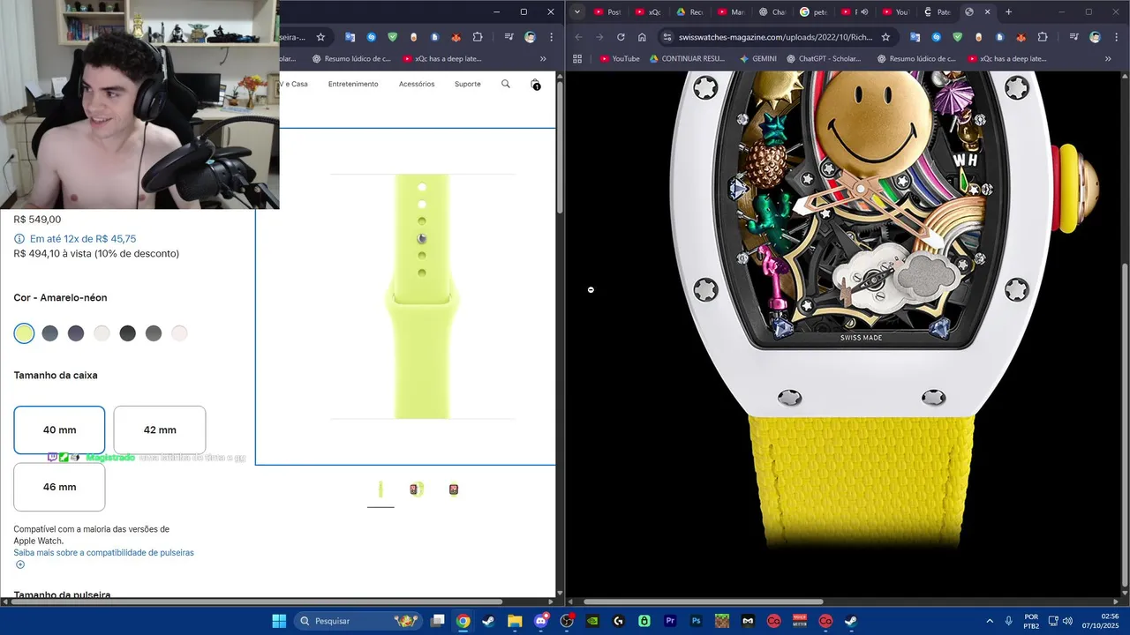Close the active swisswatches tab
This screenshot has height=635, width=1130.
point(988,11)
